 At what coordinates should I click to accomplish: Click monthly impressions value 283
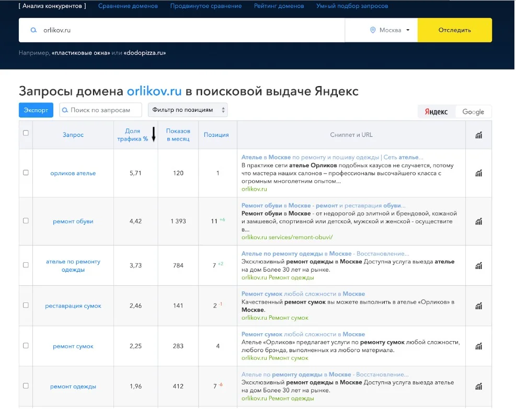click(x=178, y=346)
